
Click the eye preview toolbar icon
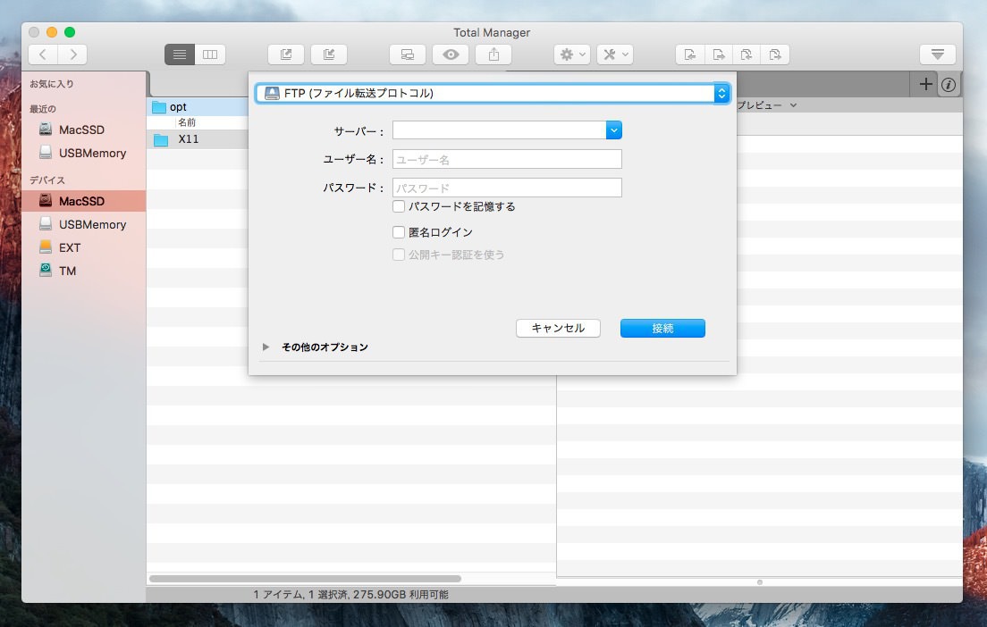[x=451, y=54]
